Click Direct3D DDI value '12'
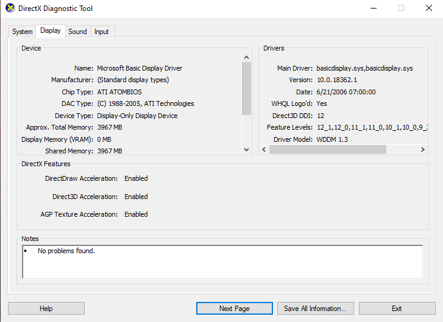This screenshot has width=443, height=322. [321, 116]
